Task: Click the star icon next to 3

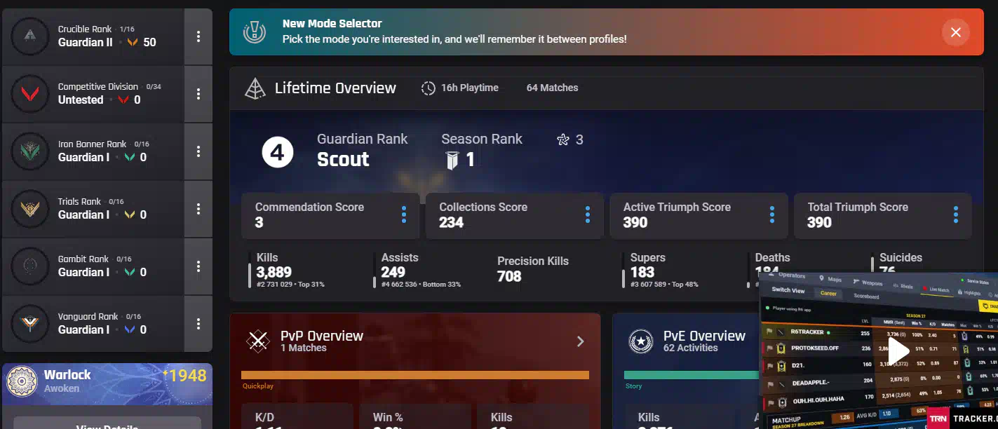Action: [563, 139]
